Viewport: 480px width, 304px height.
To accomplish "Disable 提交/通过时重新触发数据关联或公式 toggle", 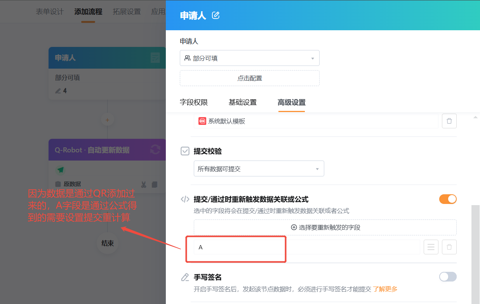I will click(x=448, y=199).
